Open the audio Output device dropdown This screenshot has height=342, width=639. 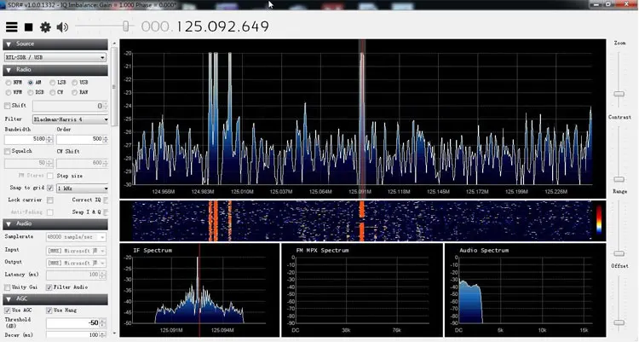(x=76, y=263)
